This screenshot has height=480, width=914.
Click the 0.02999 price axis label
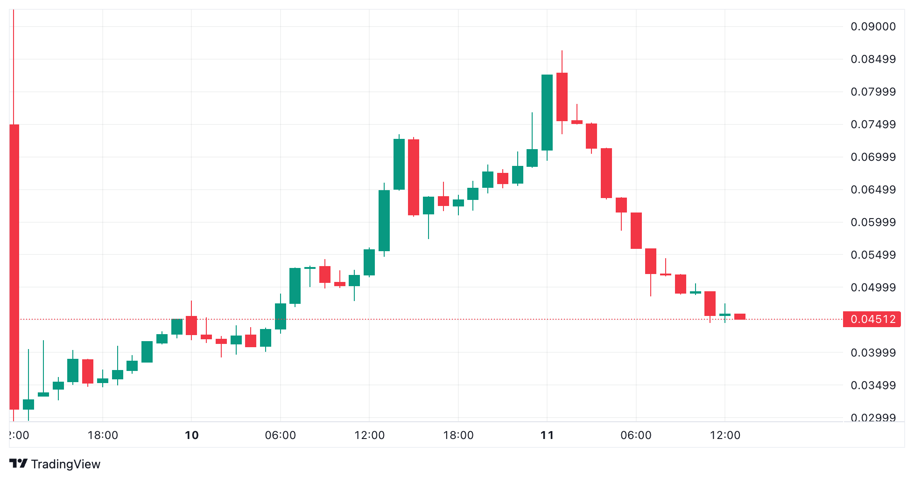pos(873,417)
